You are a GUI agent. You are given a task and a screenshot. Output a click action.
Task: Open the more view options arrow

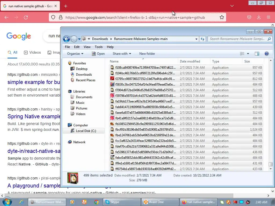tap(248, 54)
